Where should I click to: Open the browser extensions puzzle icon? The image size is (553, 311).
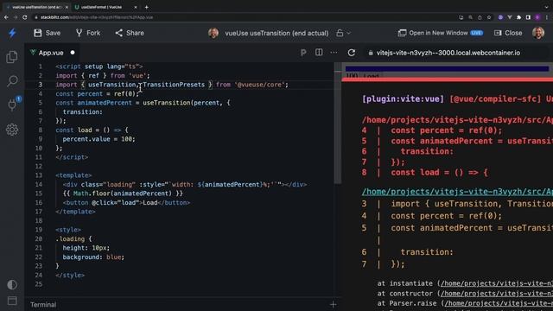tap(518, 17)
